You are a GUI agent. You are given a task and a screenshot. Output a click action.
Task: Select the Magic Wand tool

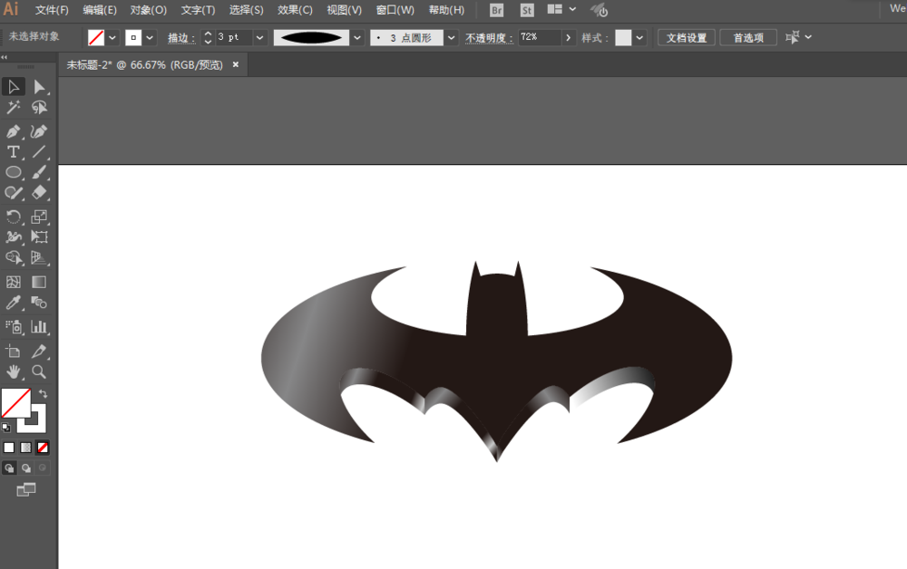pos(14,108)
